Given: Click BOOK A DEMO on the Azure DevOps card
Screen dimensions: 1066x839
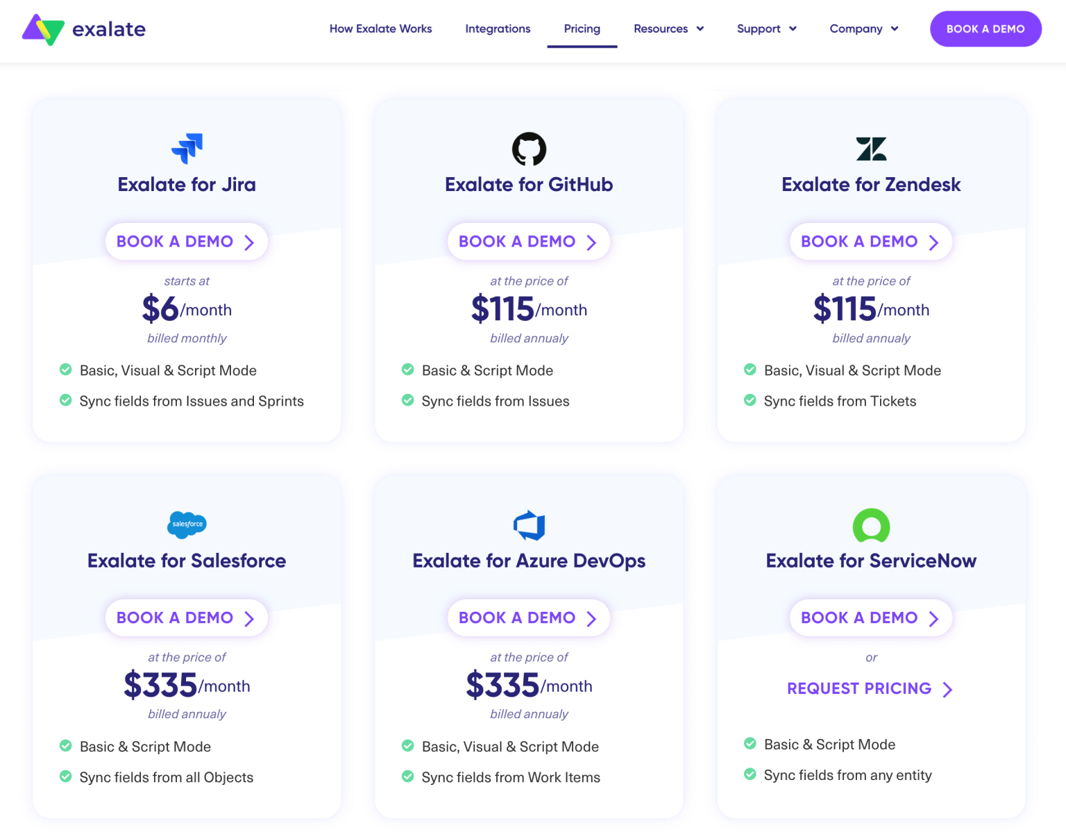Looking at the screenshot, I should tap(529, 617).
